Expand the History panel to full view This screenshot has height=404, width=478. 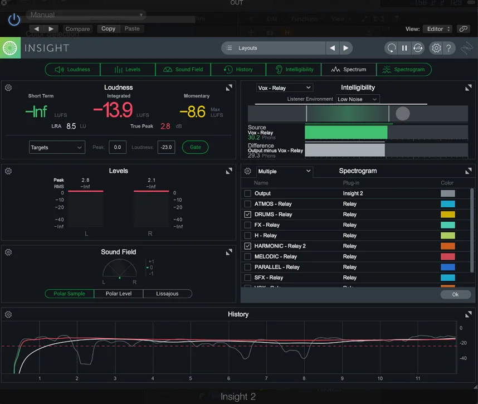point(468,314)
